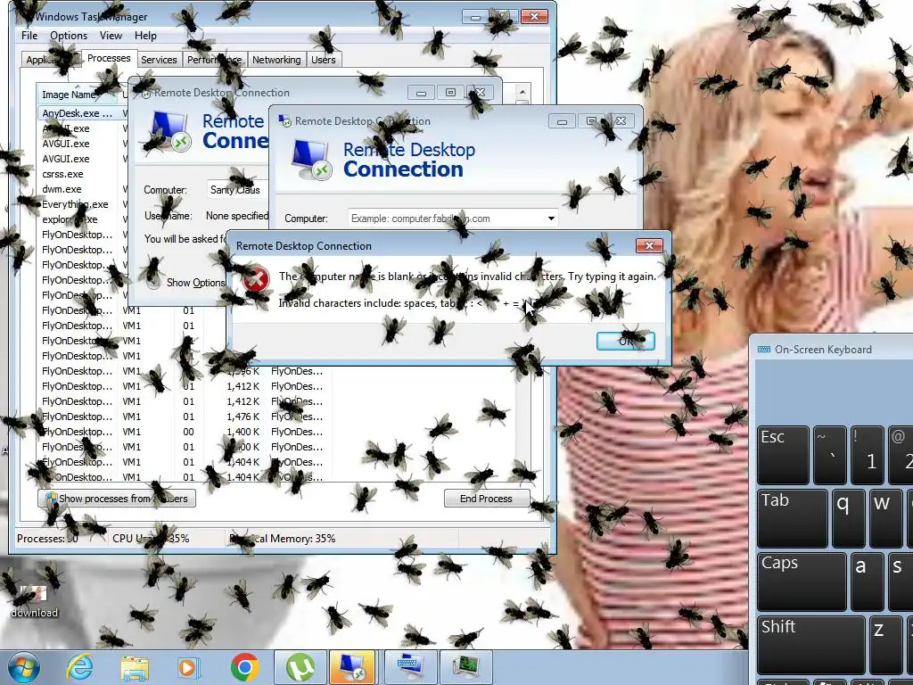Click the red error icon in the dialog
This screenshot has width=913, height=685.
coord(256,278)
